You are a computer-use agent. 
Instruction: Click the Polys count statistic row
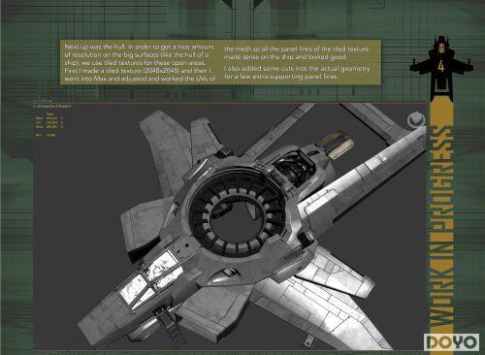[x=48, y=118]
